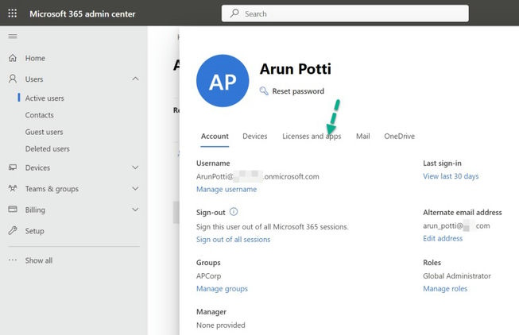Switch to the Account tab

click(x=215, y=137)
